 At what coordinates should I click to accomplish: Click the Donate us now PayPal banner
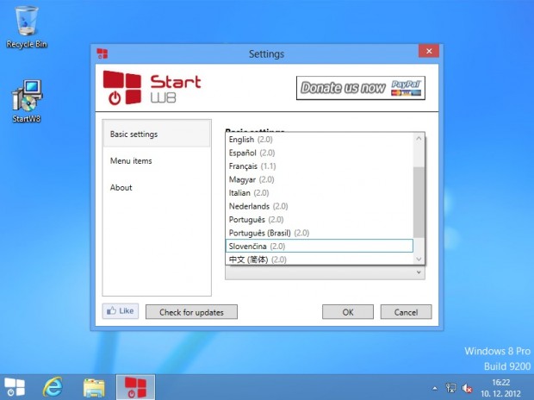(x=361, y=88)
